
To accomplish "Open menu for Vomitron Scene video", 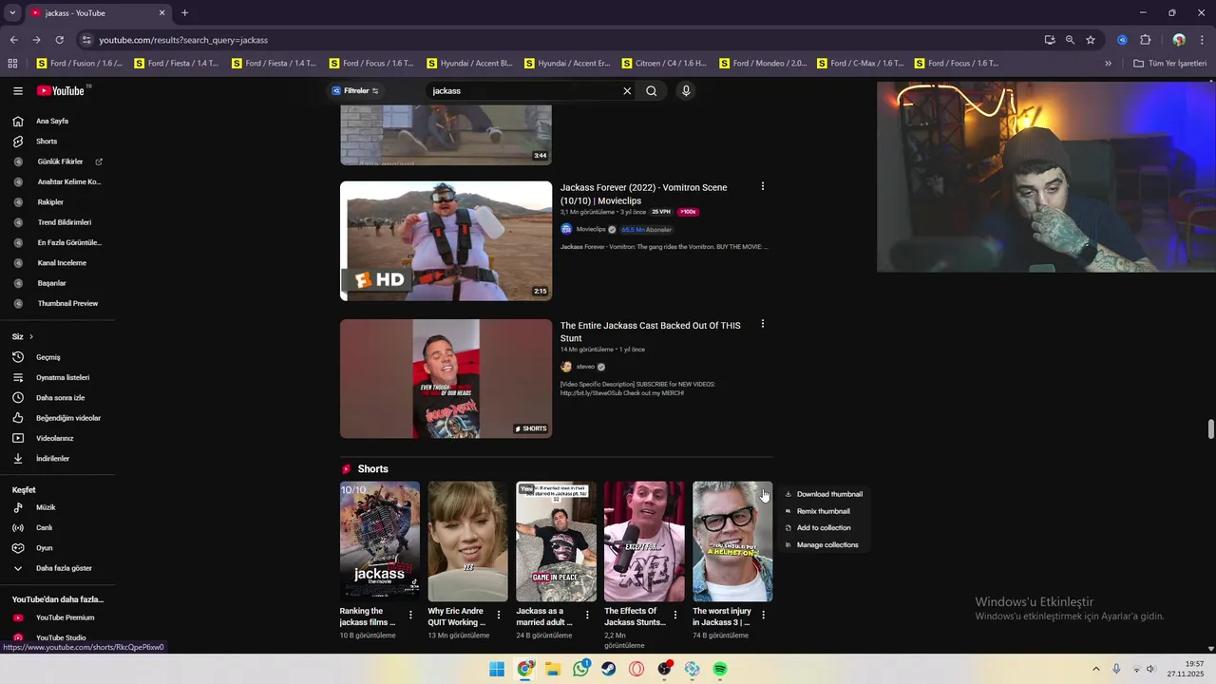I will (x=762, y=187).
